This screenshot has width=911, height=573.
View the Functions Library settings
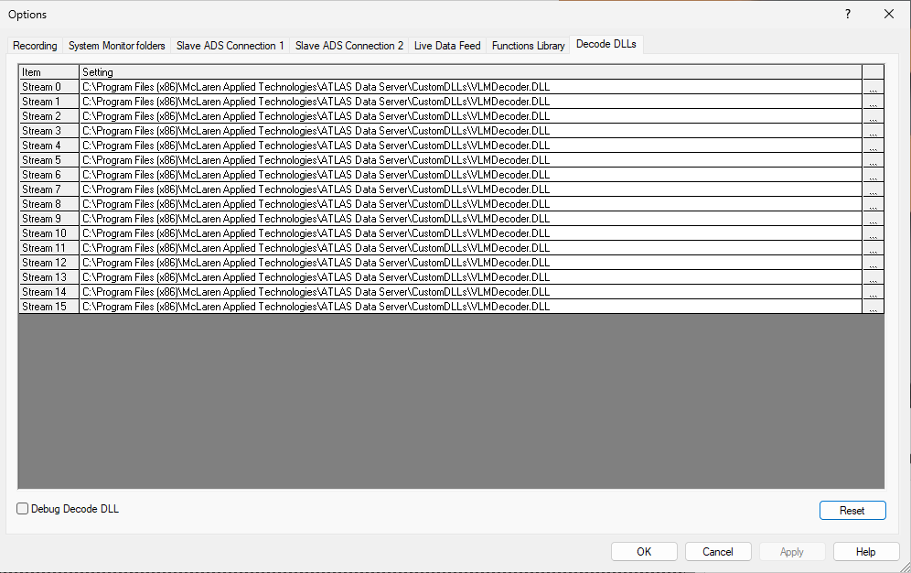(x=528, y=44)
